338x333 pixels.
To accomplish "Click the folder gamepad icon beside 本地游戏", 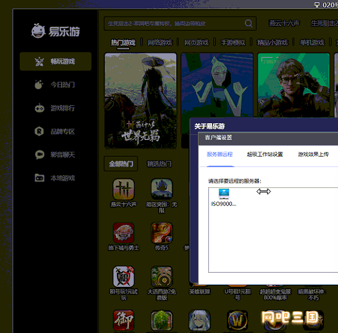I will (39, 178).
